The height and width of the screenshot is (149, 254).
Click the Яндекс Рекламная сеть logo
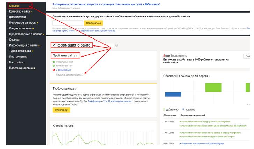[175, 56]
